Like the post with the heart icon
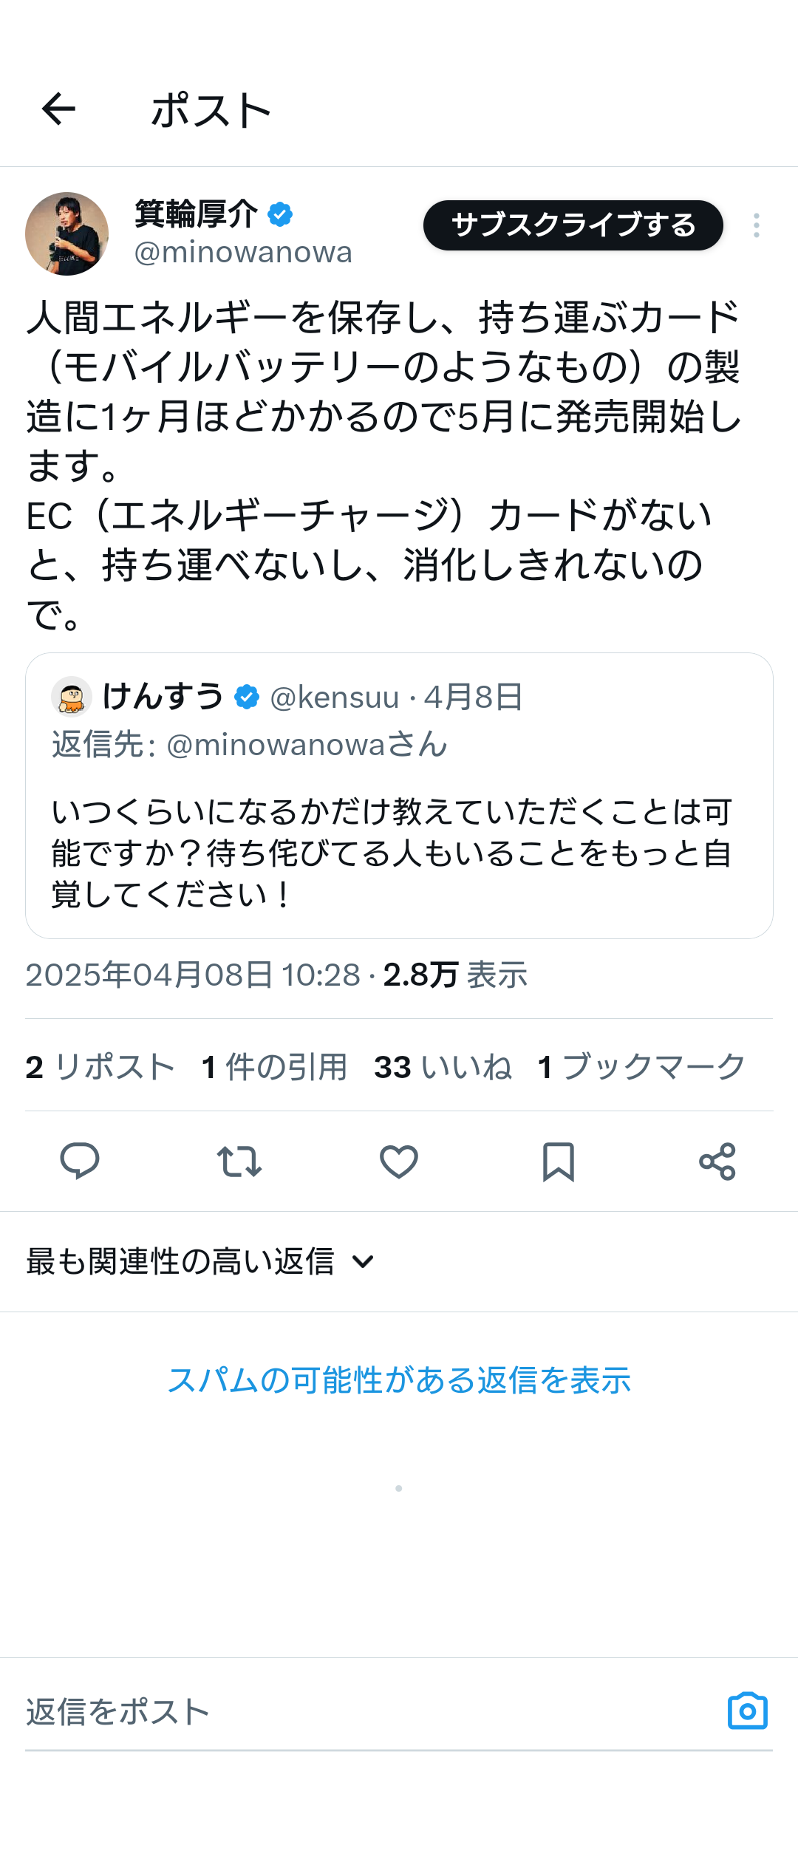 click(399, 1161)
